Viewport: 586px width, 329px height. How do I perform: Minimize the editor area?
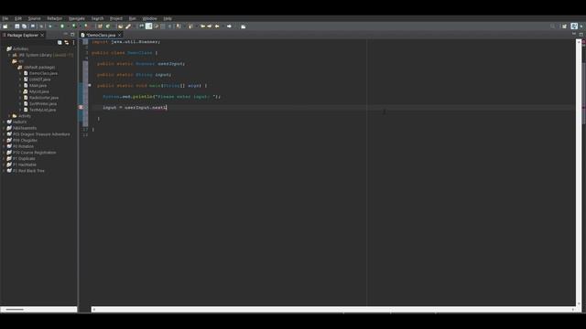(574, 35)
